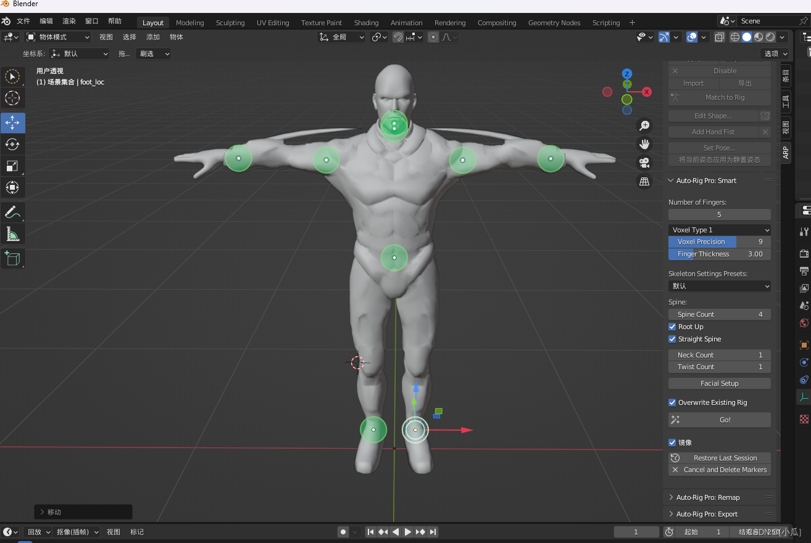811x543 pixels.
Task: Toggle X-ray display button
Action: click(720, 37)
